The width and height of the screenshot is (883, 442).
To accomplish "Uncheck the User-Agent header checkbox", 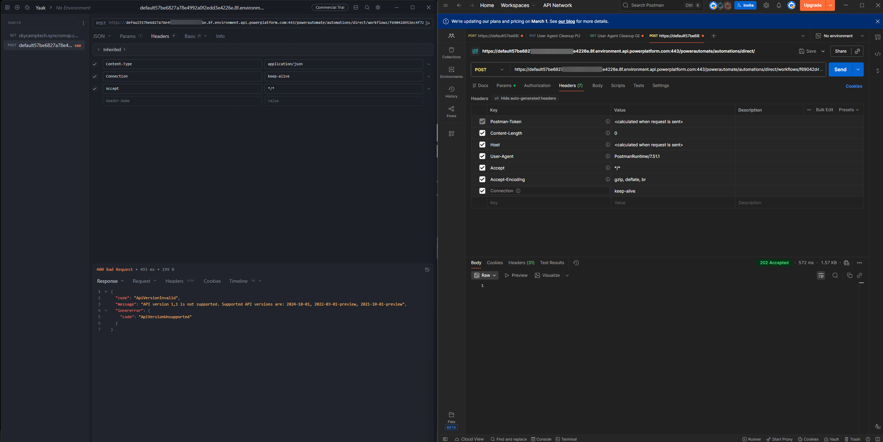I will [x=482, y=156].
